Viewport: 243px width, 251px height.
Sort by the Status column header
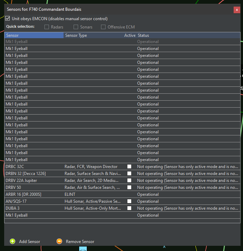[x=188, y=35]
